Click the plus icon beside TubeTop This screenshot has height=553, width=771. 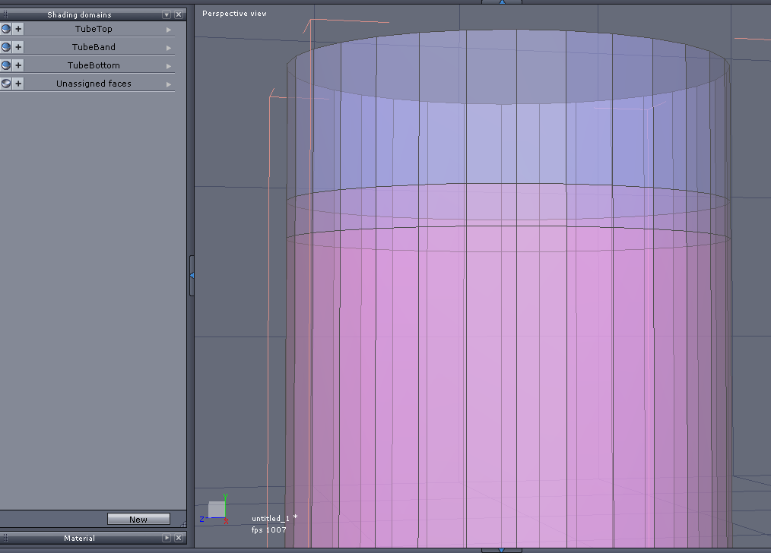click(18, 29)
